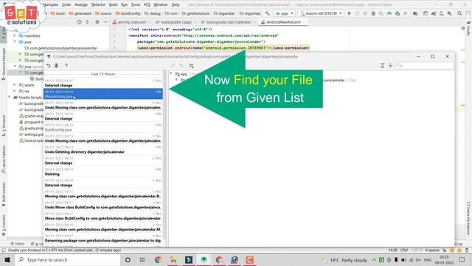This screenshot has height=266, width=472.
Task: Focus the search field in Local History window
Action: click(425, 66)
